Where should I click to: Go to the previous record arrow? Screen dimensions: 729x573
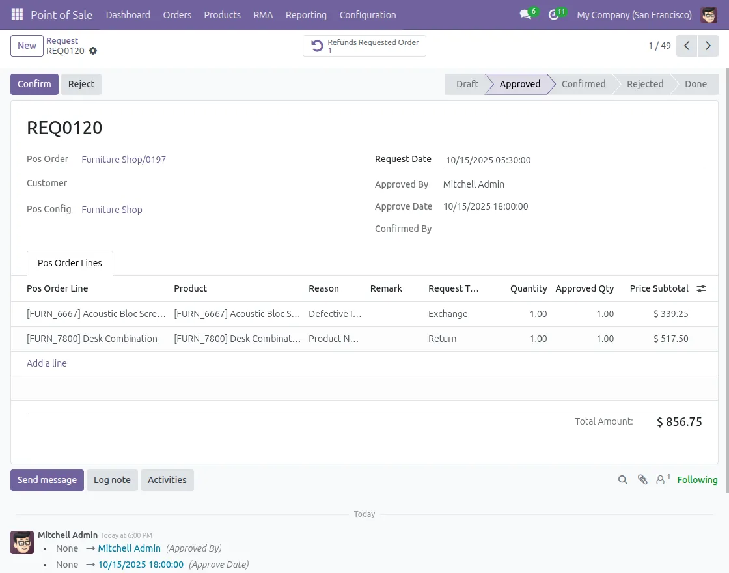pyautogui.click(x=687, y=46)
